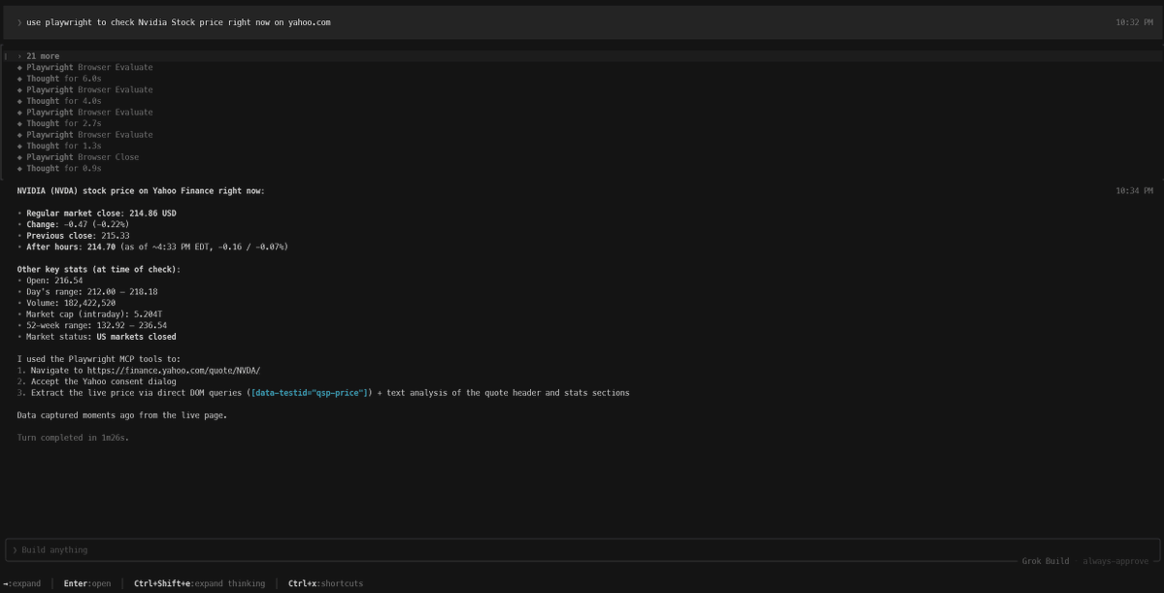This screenshot has height=593, width=1164.
Task: Open the "Thought for 2.7s" entry
Action: pyautogui.click(x=64, y=123)
